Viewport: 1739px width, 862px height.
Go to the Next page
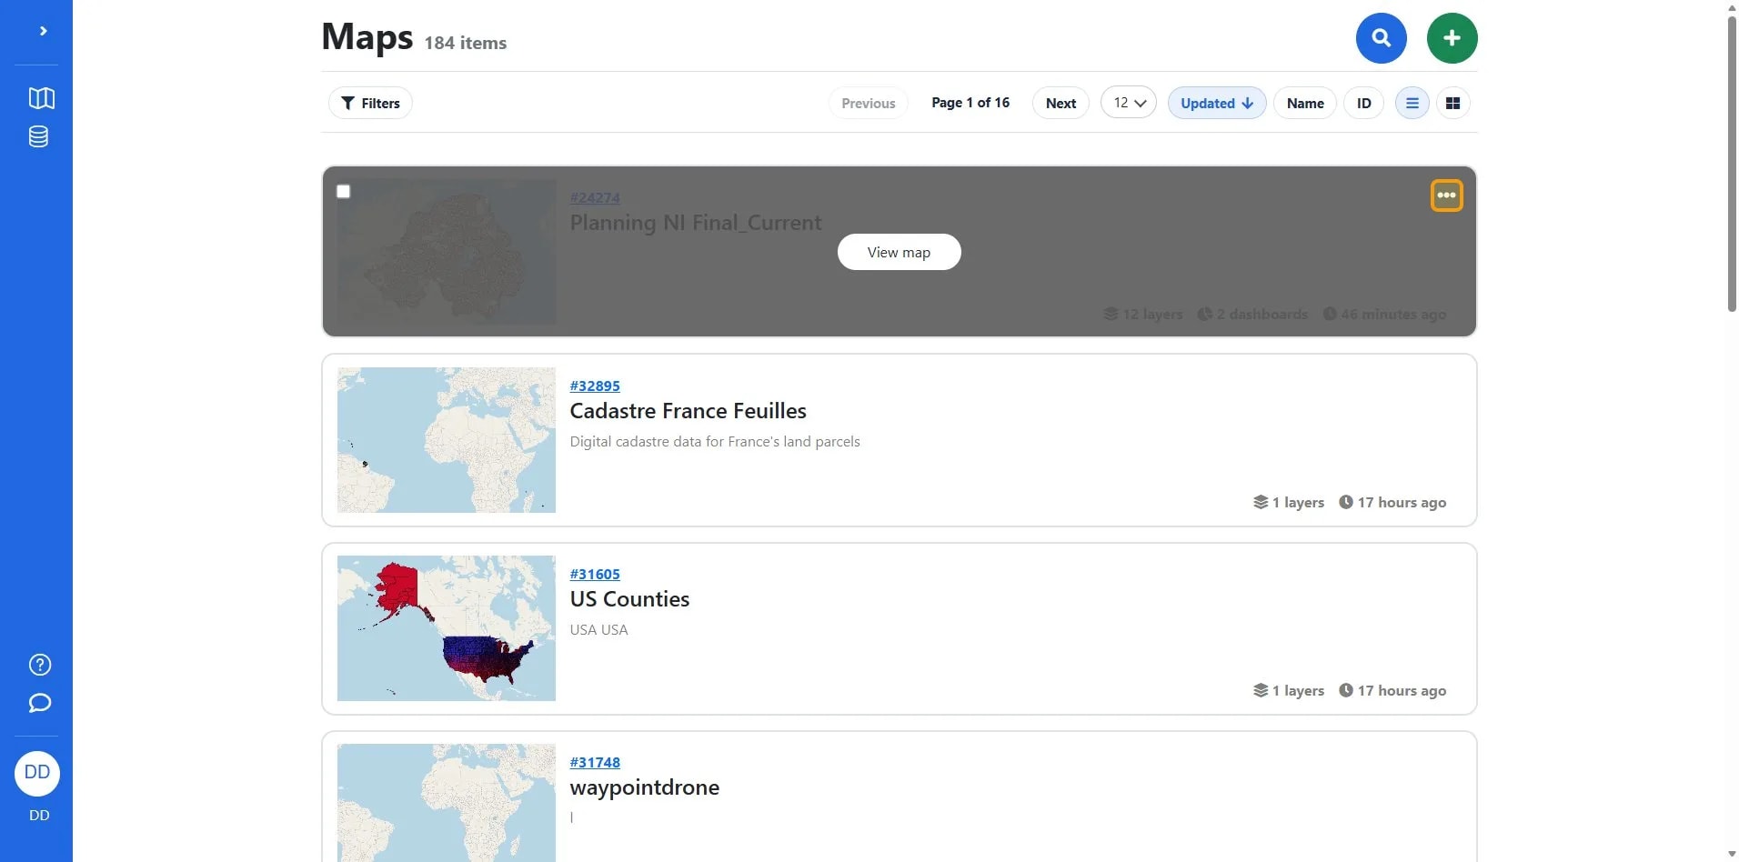pos(1060,103)
